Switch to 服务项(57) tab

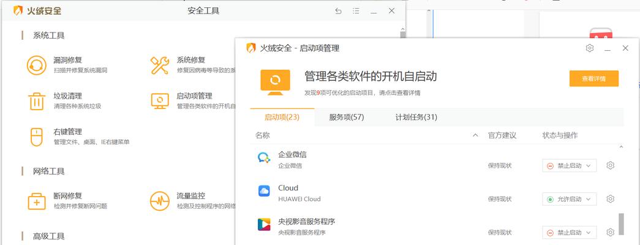coord(347,117)
